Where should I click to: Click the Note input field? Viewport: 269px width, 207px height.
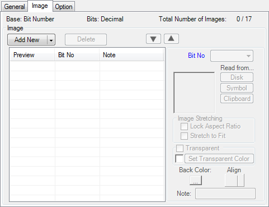pos(225,194)
